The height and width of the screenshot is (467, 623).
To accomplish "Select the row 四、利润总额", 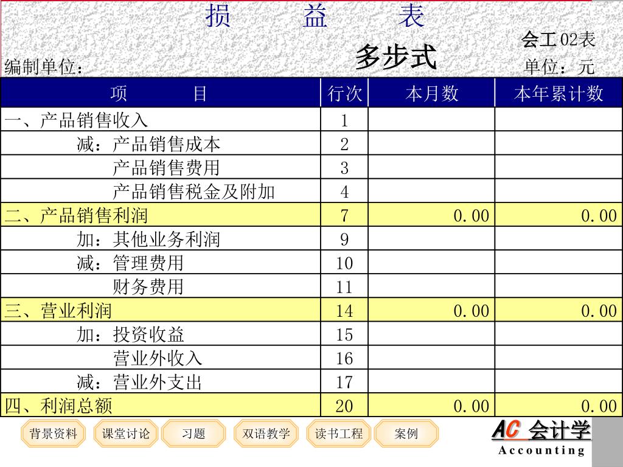I will coord(311,406).
